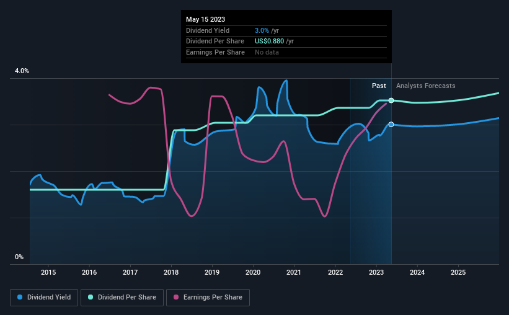509x315 pixels.
Task: Click the 2024 x-axis label
Action: click(x=417, y=272)
